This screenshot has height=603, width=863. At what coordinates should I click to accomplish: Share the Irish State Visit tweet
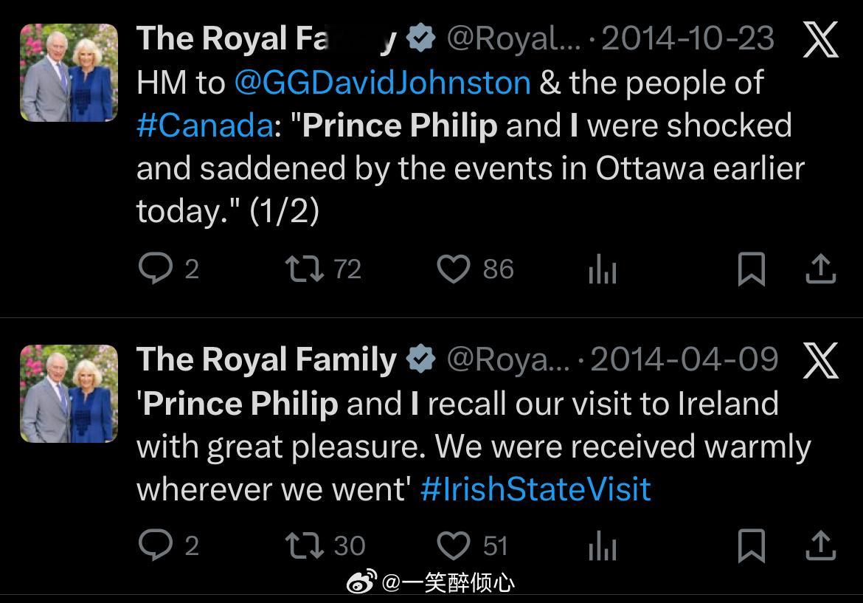[821, 545]
